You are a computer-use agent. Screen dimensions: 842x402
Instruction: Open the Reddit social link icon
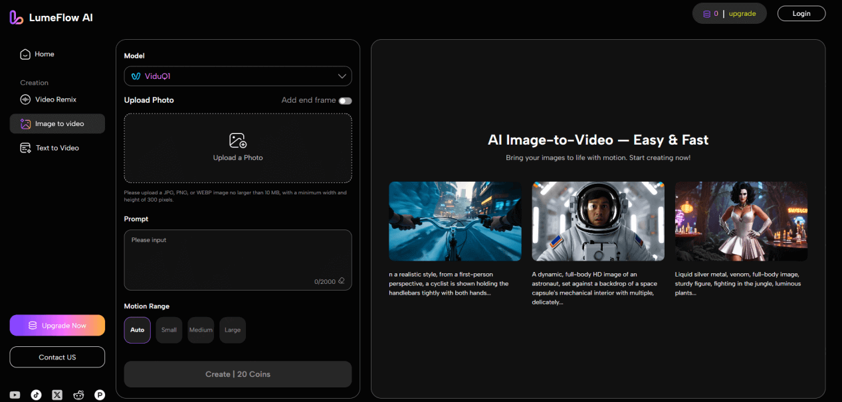(78, 395)
